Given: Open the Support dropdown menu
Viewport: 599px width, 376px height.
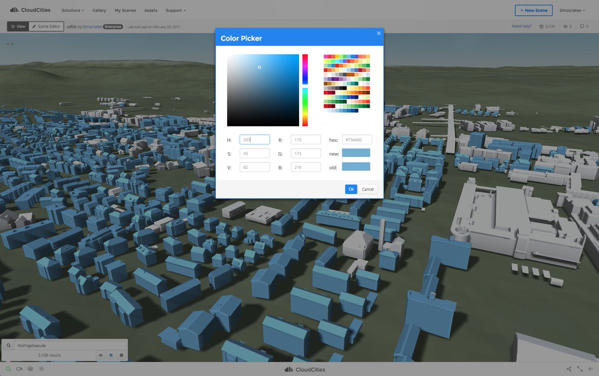Looking at the screenshot, I should coord(175,10).
